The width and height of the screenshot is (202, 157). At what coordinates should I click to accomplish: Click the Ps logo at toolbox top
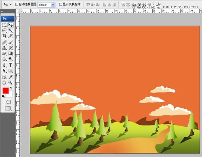tap(8, 19)
